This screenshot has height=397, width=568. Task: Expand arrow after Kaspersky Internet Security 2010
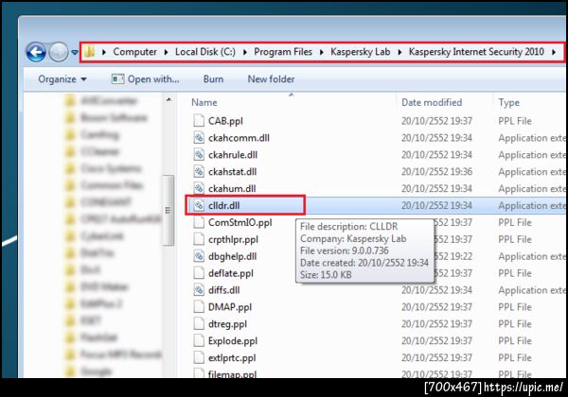[554, 52]
